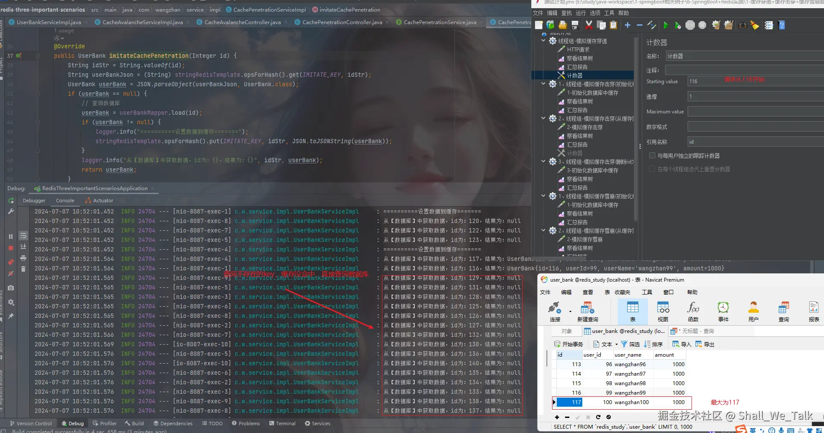The width and height of the screenshot is (824, 433).
Task: Open the 连接 dropdown arrow in Navicat
Action: click(x=570, y=311)
